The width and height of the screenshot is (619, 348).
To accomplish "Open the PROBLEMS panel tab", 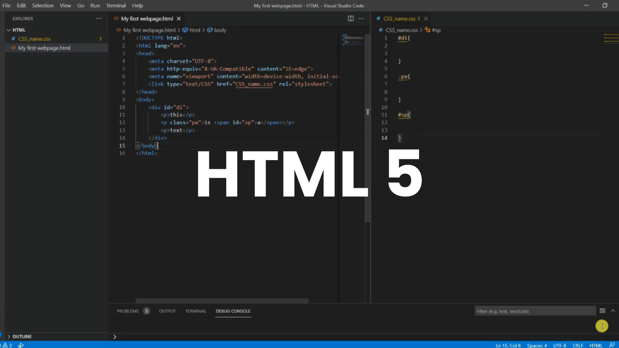I will (128, 311).
